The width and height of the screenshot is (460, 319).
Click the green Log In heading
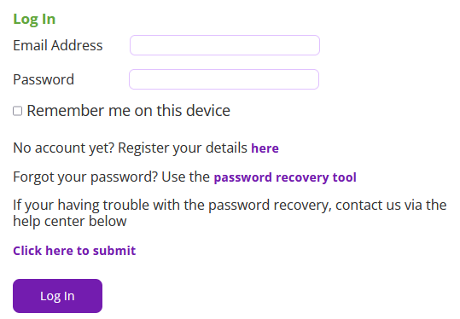tap(34, 20)
